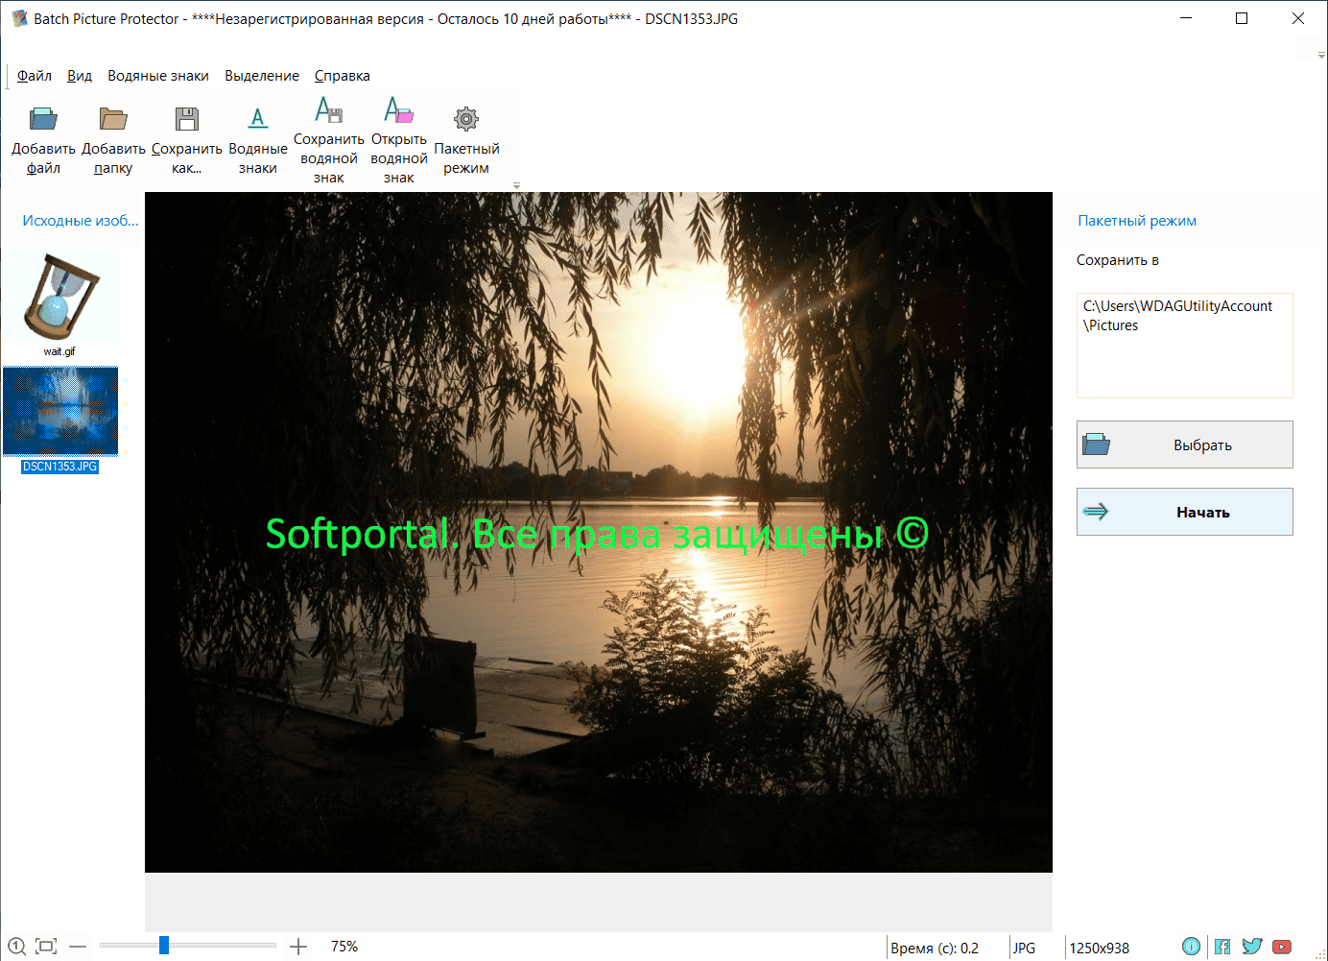The height and width of the screenshot is (961, 1328).
Task: Close the Batch Picture Protector window
Action: tap(1298, 18)
